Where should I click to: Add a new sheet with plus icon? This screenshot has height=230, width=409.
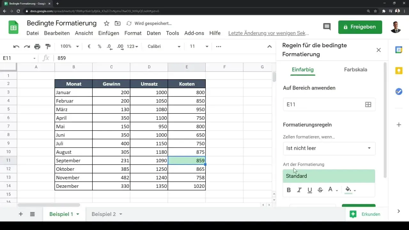[x=21, y=214]
